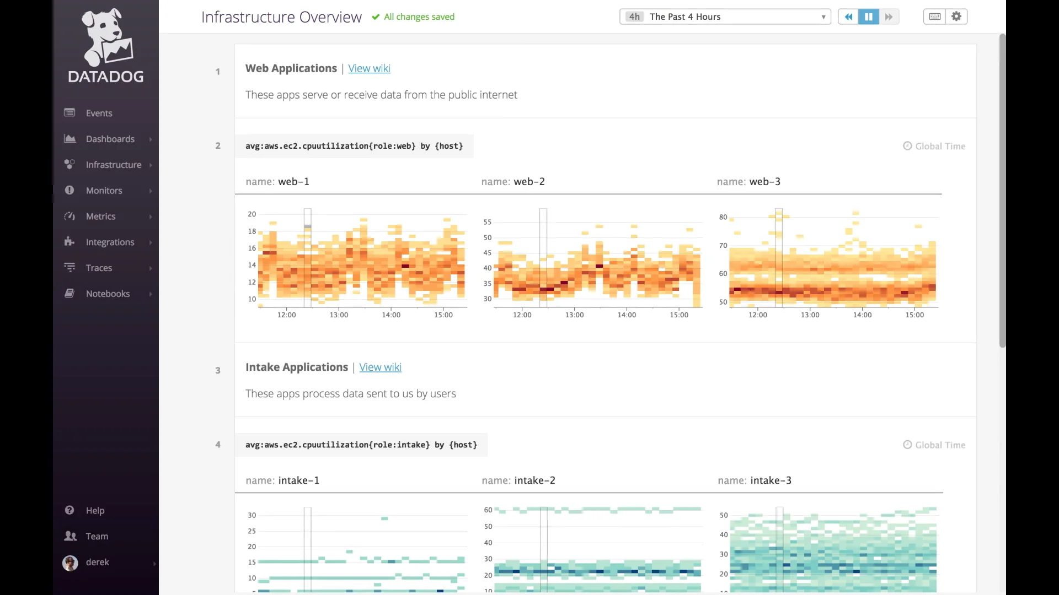Open The Past 4 Hours time dropdown

(724, 17)
